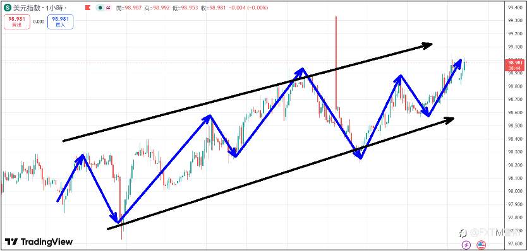This screenshot has height=251, width=527.
Task: Click the 98.000 price axis label
Action: click(515, 191)
